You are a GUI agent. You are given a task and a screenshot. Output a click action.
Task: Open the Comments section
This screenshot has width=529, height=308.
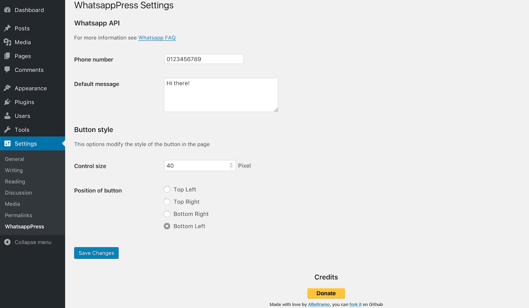(x=32, y=70)
